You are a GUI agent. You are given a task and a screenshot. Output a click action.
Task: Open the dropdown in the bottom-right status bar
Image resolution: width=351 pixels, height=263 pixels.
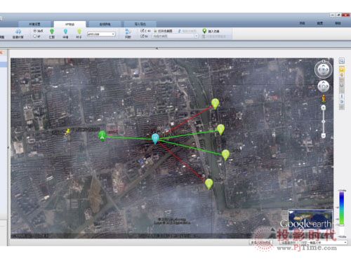coord(313,243)
